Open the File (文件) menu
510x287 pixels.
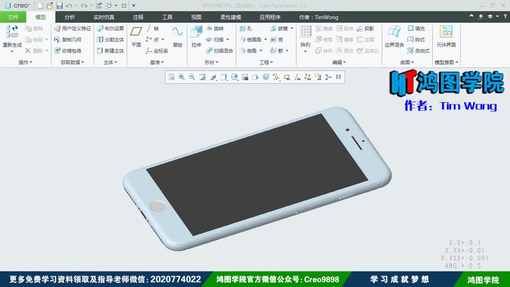point(13,17)
